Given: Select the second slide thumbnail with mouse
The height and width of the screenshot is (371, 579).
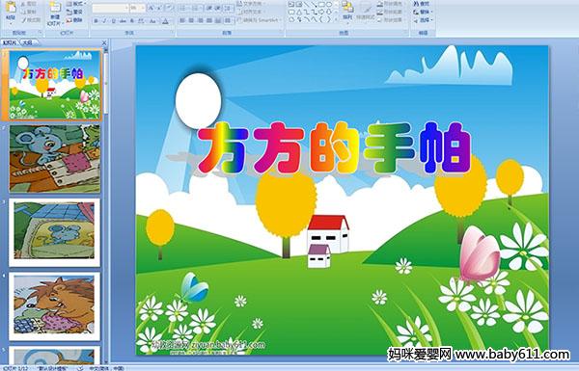Looking at the screenshot, I should 55,159.
